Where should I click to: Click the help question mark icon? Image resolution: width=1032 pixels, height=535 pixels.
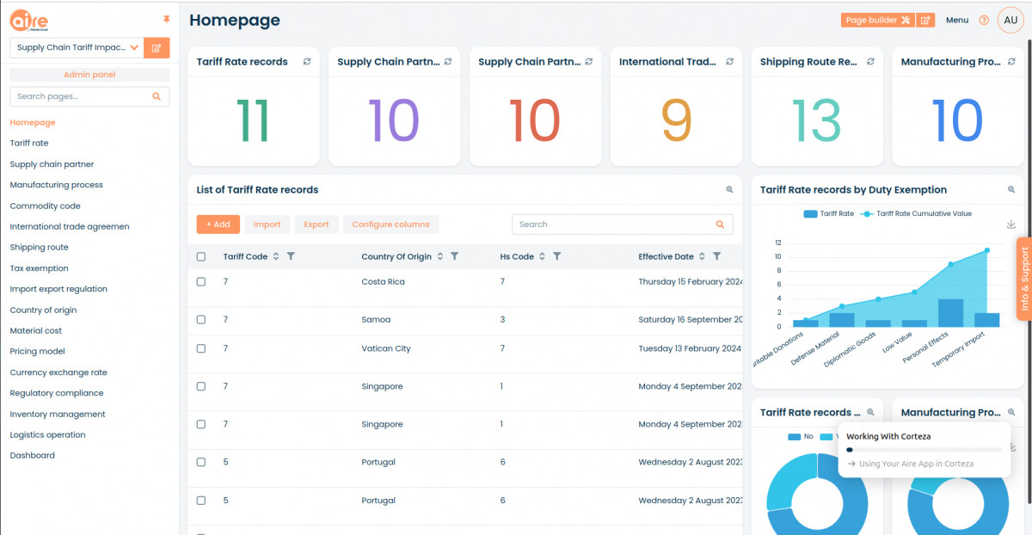click(984, 21)
